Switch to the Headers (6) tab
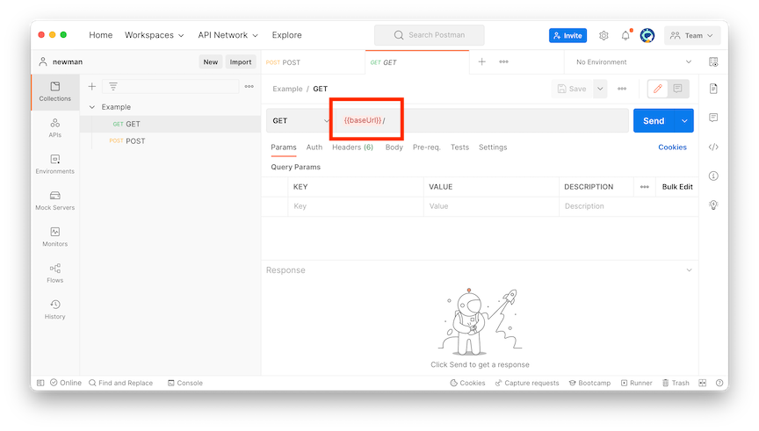 [x=352, y=147]
